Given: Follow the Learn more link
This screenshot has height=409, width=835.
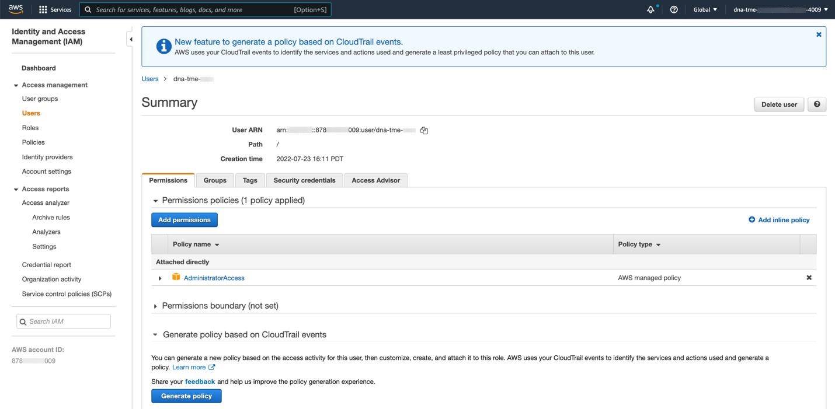Looking at the screenshot, I should 189,368.
